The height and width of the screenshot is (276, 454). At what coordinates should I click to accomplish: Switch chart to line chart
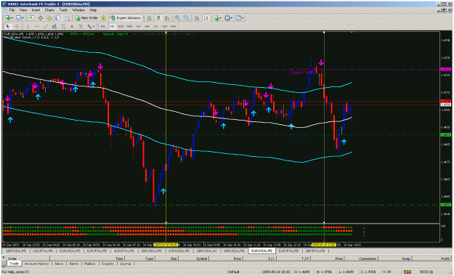click(167, 18)
